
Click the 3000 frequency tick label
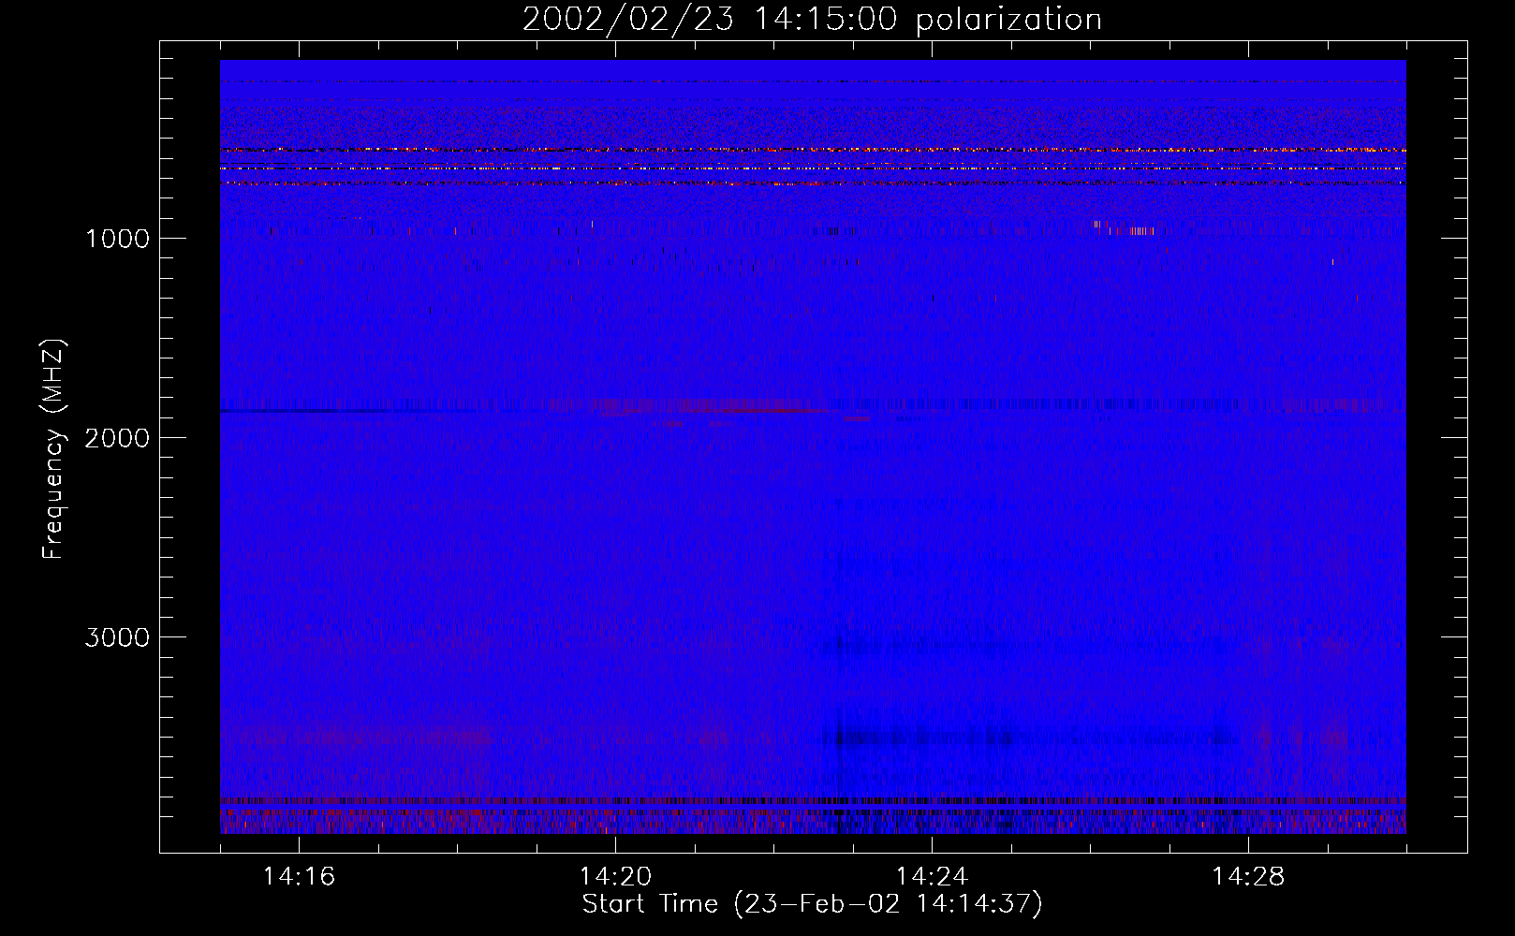click(117, 637)
